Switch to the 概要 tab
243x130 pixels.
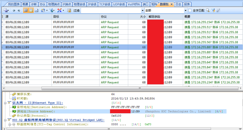coord(25,4)
